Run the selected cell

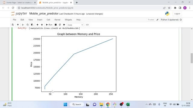[x=49, y=25]
